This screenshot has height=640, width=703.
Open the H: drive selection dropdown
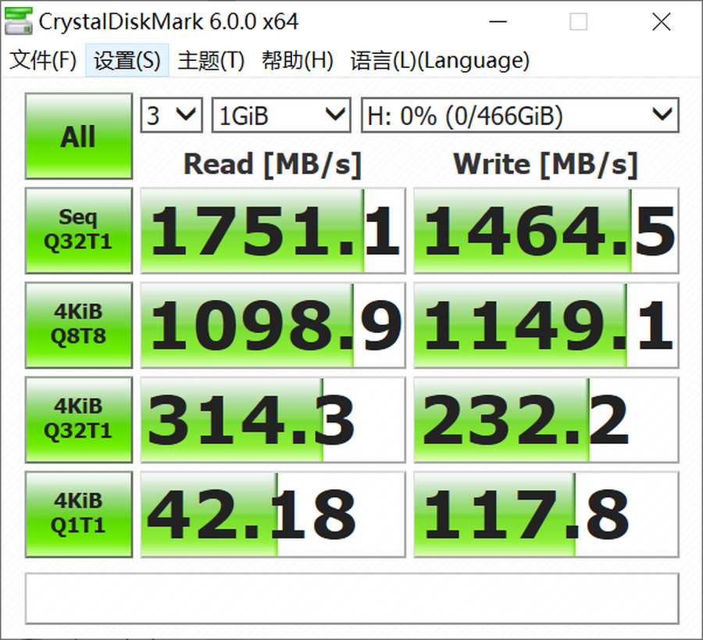tap(519, 116)
